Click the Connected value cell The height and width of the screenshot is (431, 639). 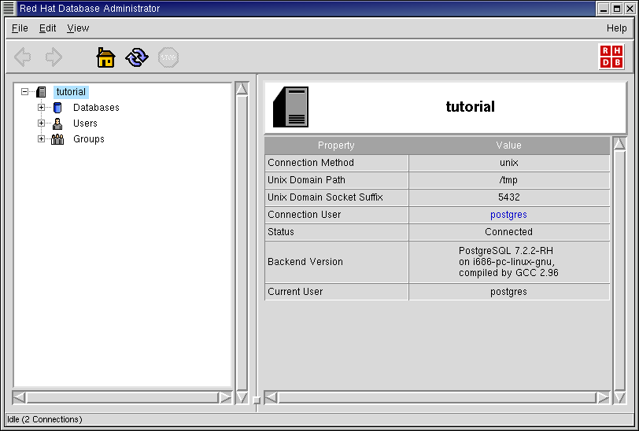click(x=509, y=232)
